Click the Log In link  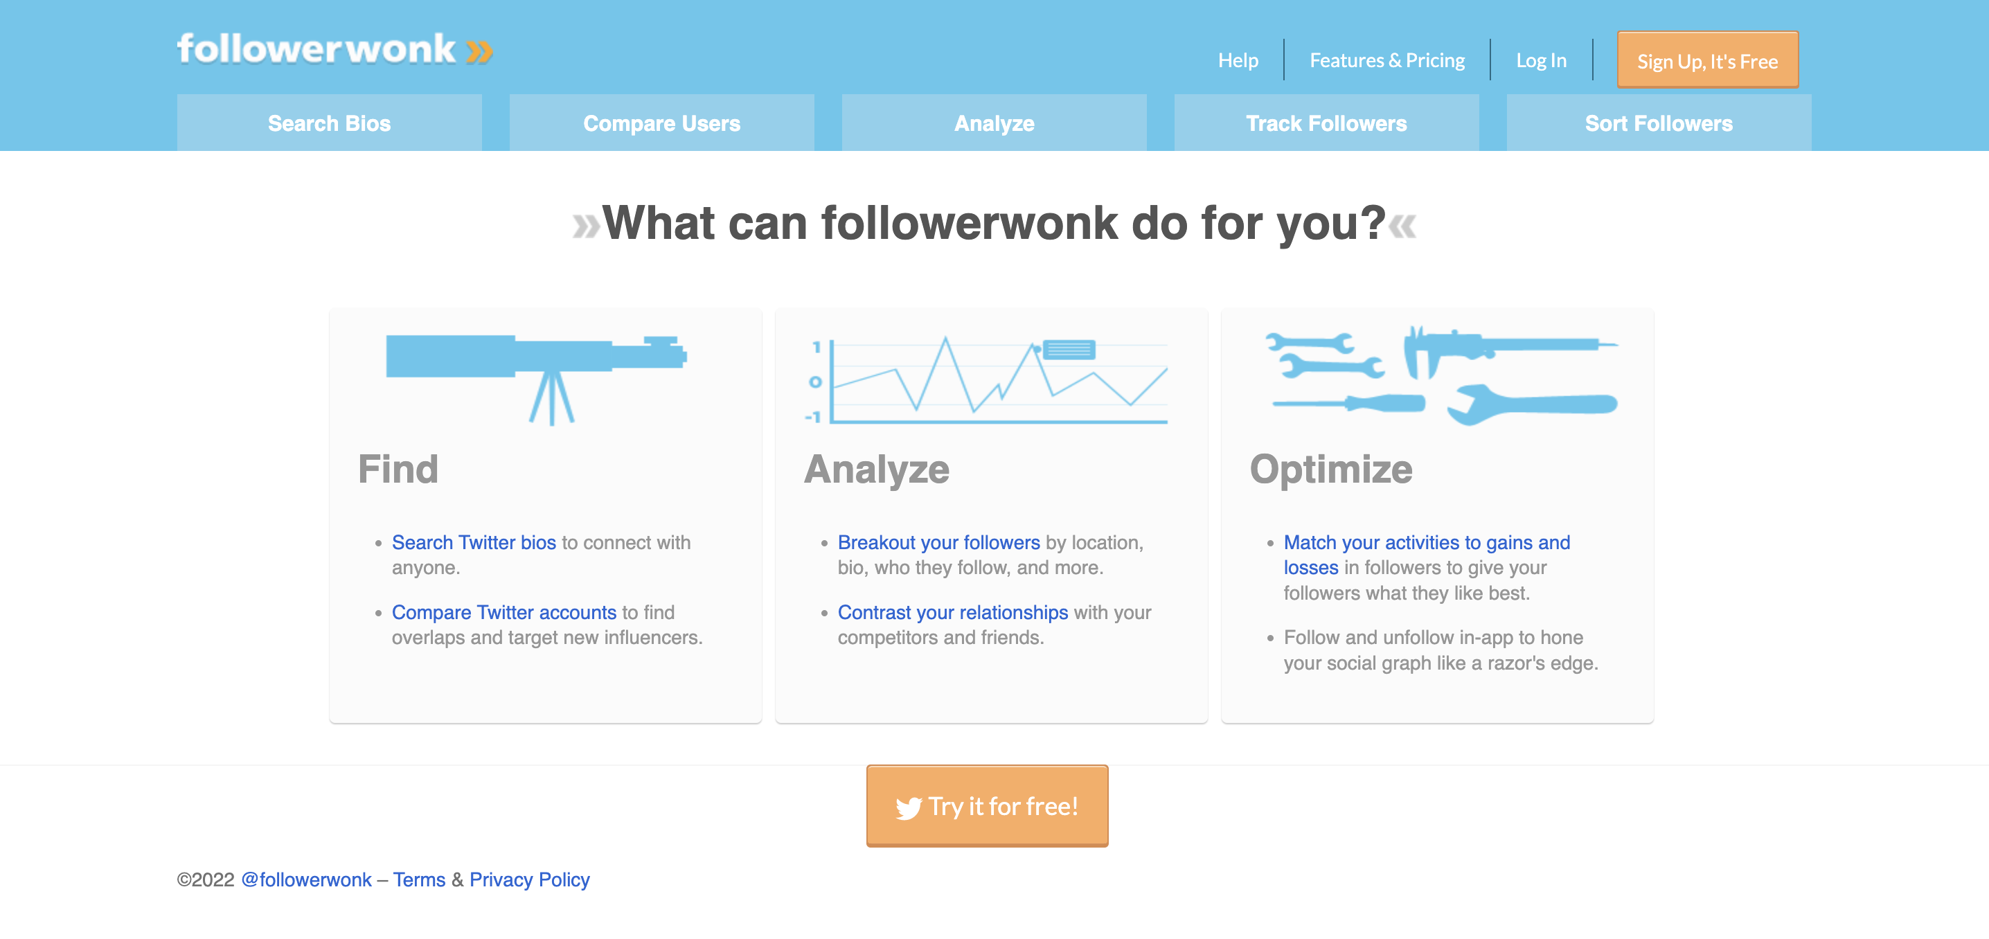(x=1541, y=58)
